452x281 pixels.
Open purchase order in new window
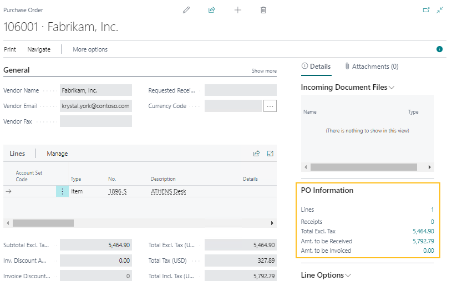pyautogui.click(x=426, y=10)
